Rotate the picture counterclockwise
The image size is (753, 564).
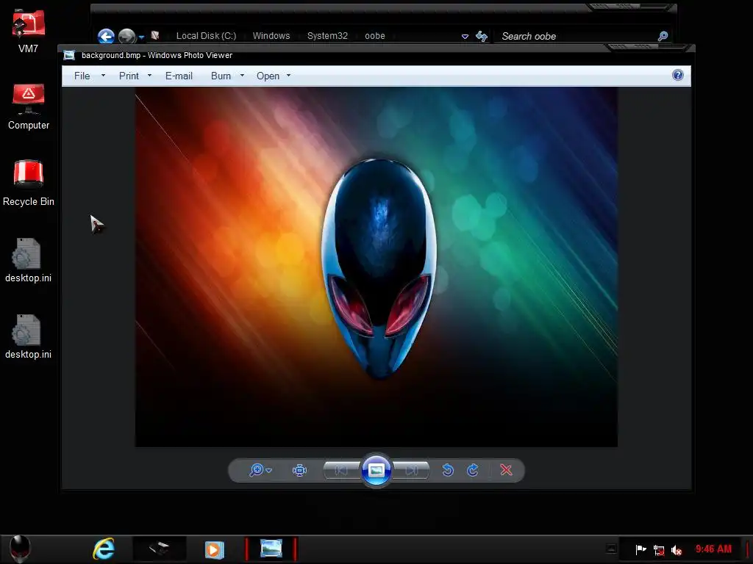pyautogui.click(x=448, y=470)
